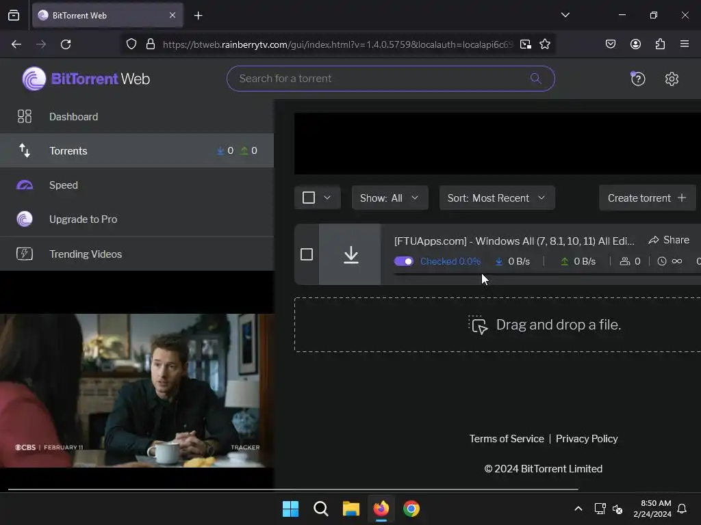
Task: Open the Terms of Service link
Action: pos(507,439)
